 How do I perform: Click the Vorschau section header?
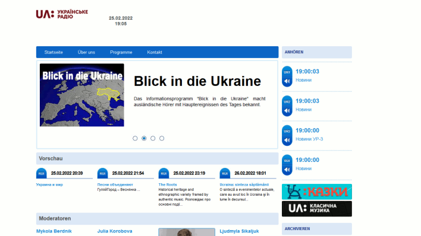pyautogui.click(x=158, y=158)
